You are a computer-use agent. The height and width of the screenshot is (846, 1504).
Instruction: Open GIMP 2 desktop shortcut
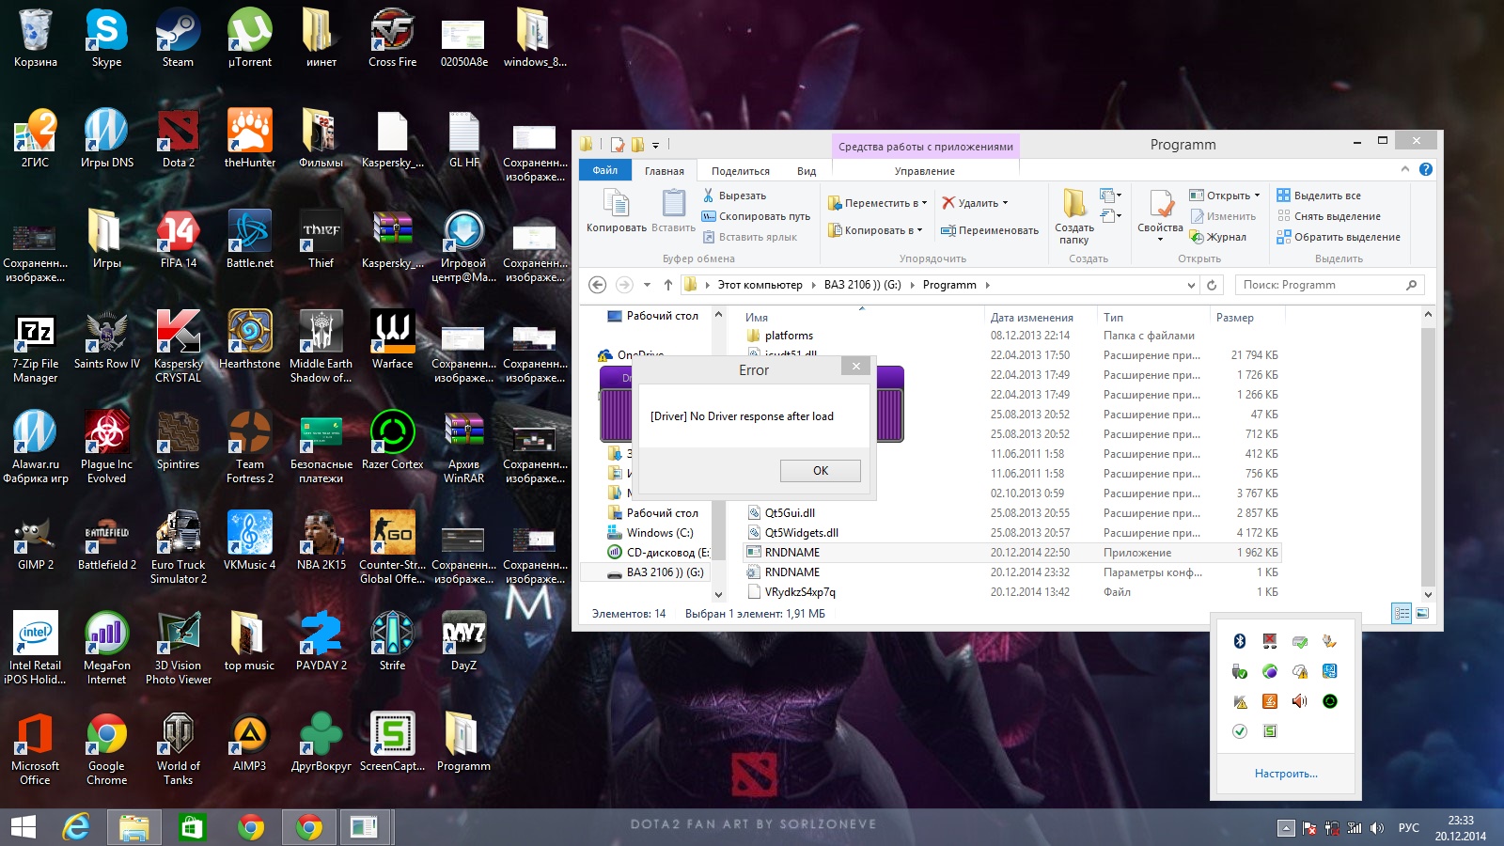tap(35, 540)
